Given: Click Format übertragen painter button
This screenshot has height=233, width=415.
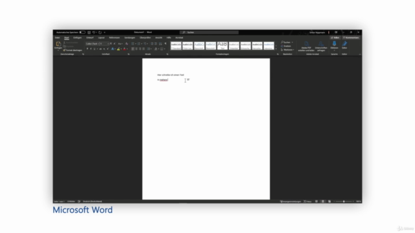Looking at the screenshot, I should click(73, 50).
